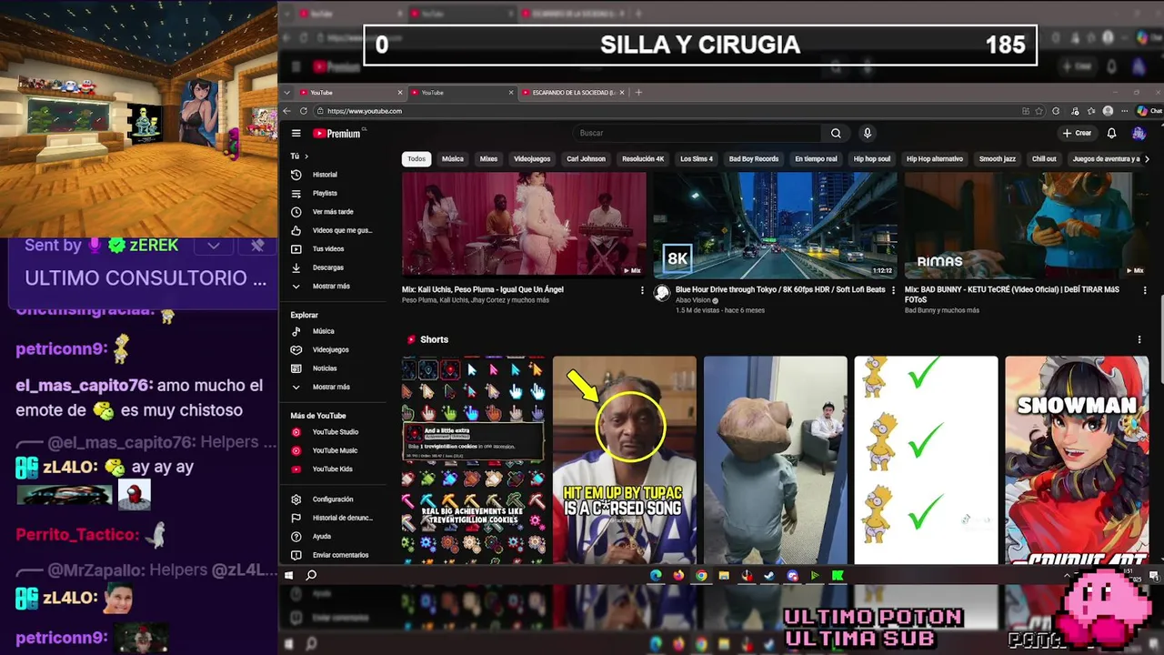Open Ver más tarde list

coord(332,212)
